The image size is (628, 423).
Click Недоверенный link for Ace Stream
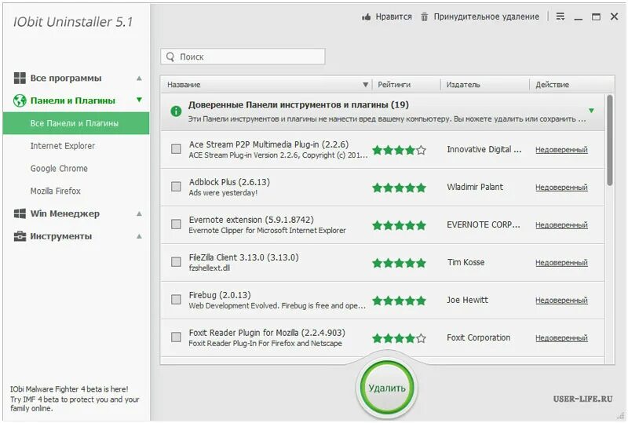(x=561, y=150)
